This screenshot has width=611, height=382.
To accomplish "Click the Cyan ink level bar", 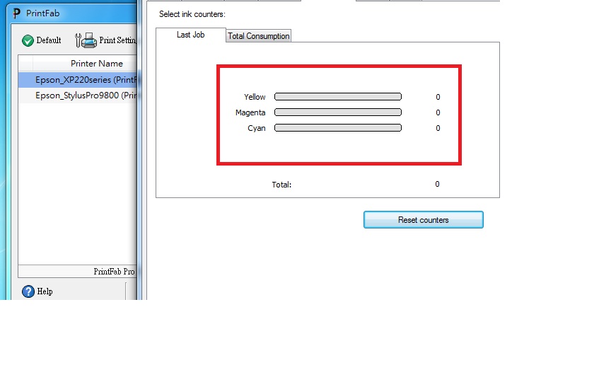I will coord(337,128).
